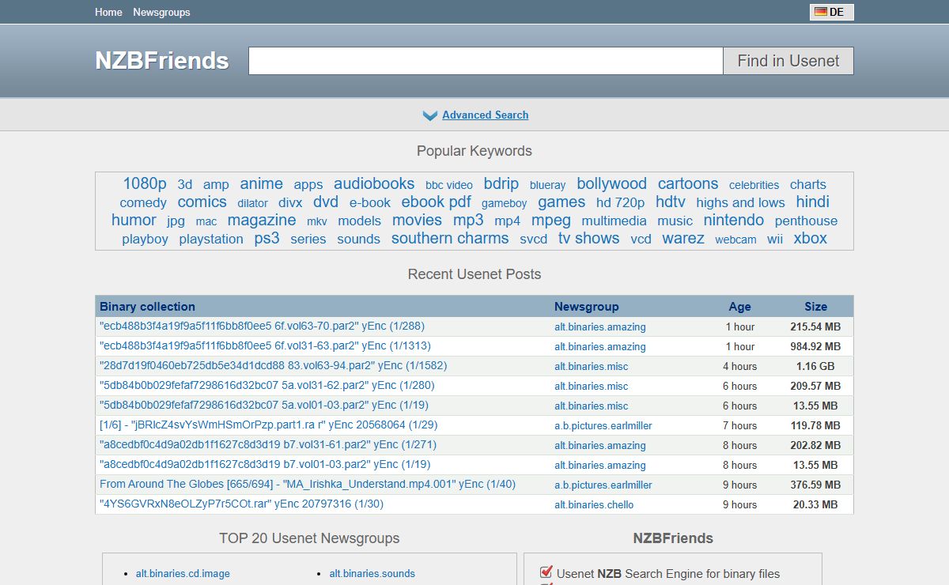This screenshot has width=949, height=585.
Task: Select the multimedia keyword
Action: [614, 221]
